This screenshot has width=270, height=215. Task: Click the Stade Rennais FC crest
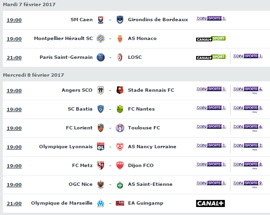[x=120, y=90]
